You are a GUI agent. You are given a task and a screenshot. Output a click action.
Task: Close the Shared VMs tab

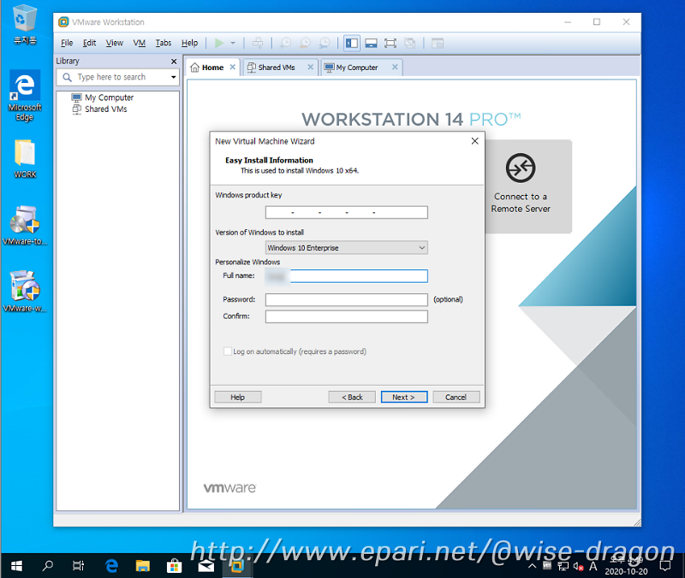pyautogui.click(x=311, y=67)
